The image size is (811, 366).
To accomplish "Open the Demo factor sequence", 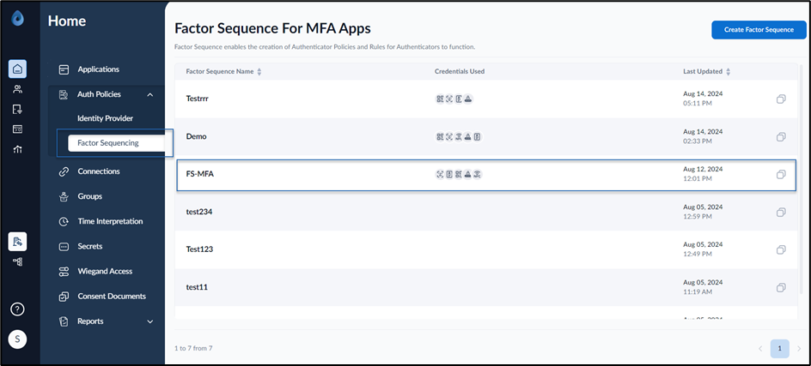I will coord(197,137).
